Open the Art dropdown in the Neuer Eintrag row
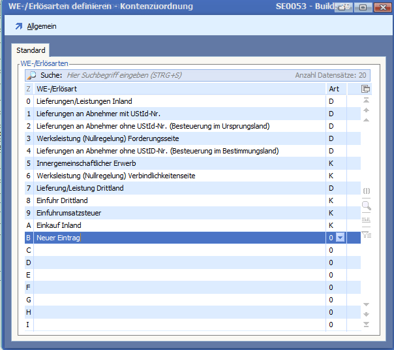Screen dimensions: 394x350 tap(339, 238)
